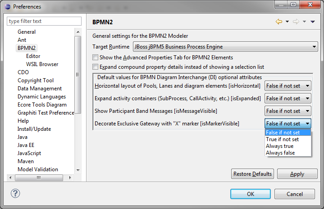
Task: Open the back history dropdown arrow
Action: (x=287, y=22)
